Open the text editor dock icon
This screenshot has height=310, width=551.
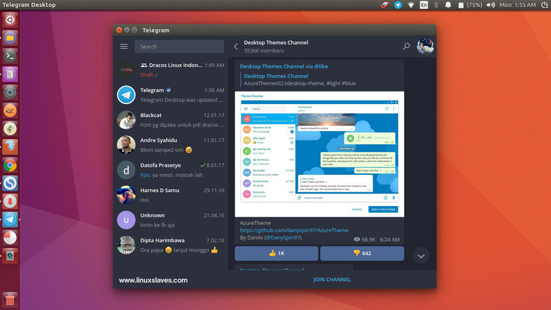point(10,74)
